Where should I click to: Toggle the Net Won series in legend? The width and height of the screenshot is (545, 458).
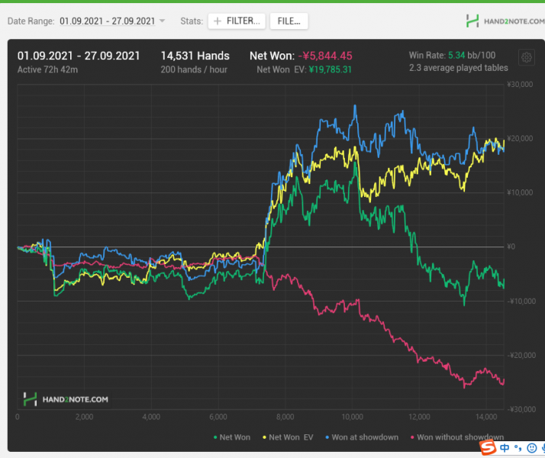pos(231,437)
